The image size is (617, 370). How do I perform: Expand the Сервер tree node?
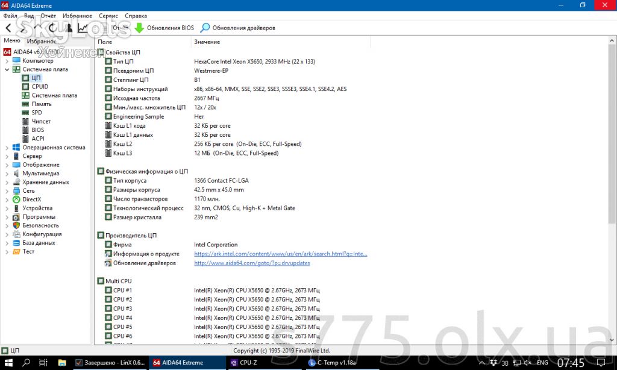[7, 156]
